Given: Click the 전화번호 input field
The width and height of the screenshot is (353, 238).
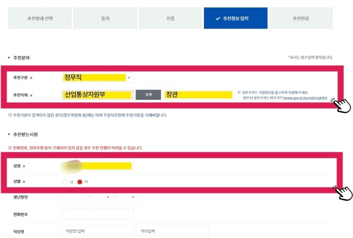Looking at the screenshot, I should tap(98, 214).
